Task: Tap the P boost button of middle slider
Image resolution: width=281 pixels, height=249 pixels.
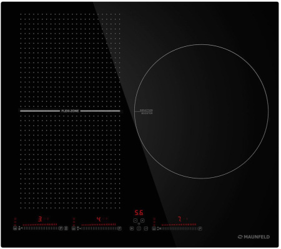Action: click(119, 228)
